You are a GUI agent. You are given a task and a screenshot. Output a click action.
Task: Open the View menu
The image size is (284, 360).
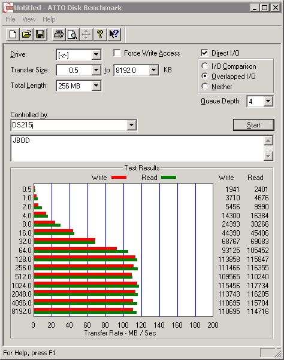click(29, 19)
